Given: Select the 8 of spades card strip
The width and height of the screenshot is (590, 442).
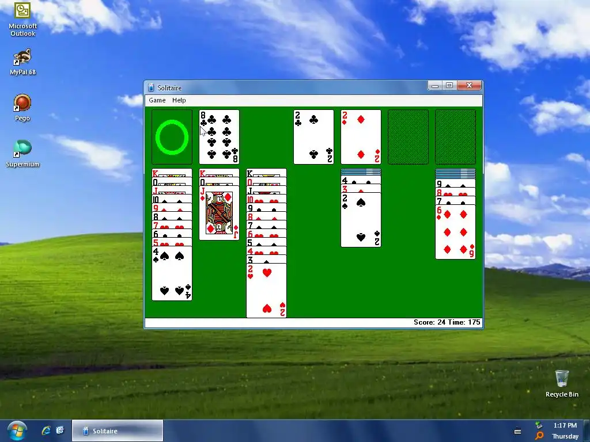Looking at the screenshot, I should point(172,216).
